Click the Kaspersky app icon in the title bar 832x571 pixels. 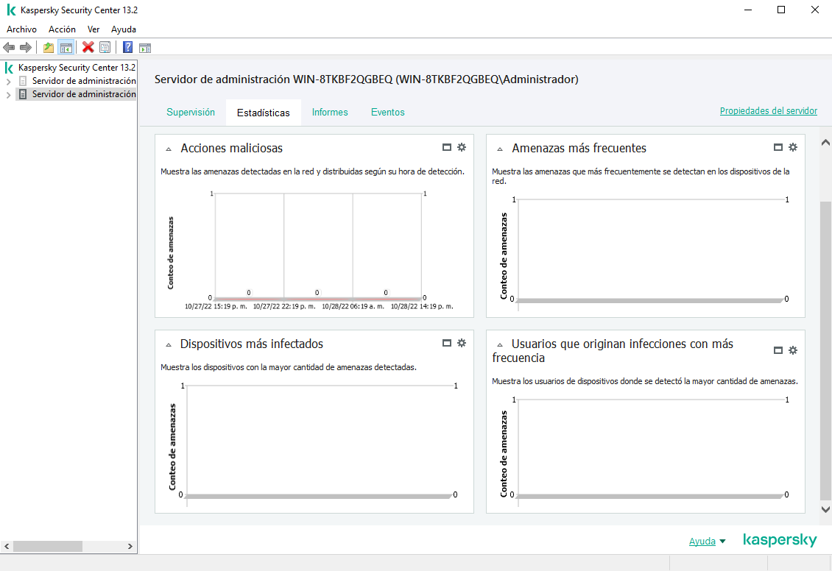pos(11,10)
